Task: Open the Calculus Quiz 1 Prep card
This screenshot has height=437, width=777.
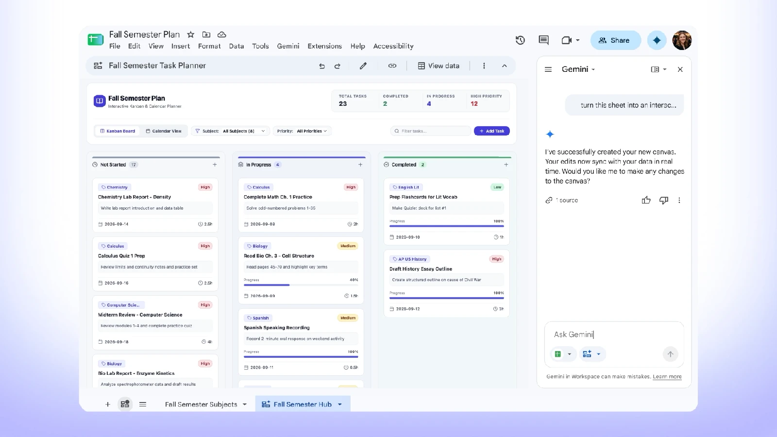Action: 155,264
